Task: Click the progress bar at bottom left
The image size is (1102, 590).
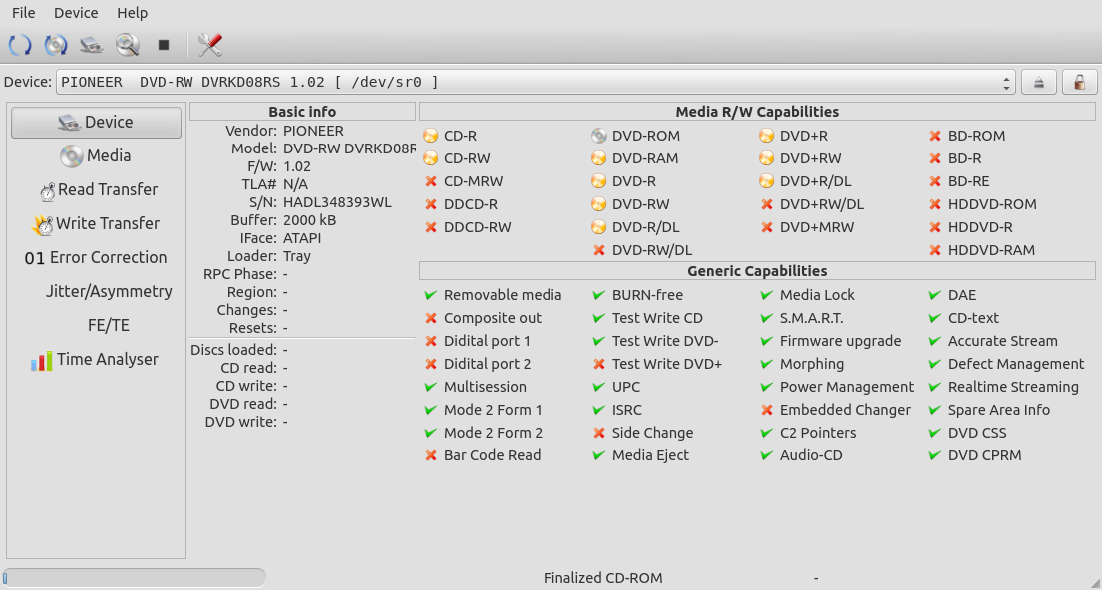Action: [135, 578]
